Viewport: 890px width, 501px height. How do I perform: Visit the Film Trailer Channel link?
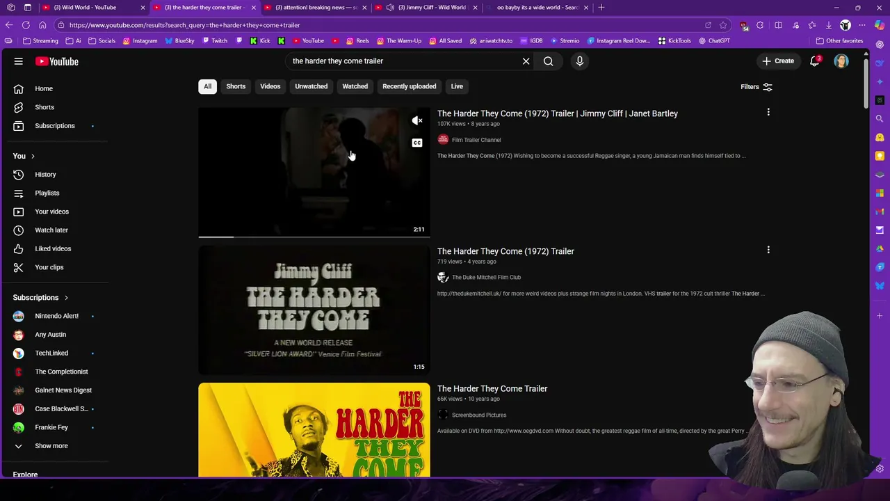[476, 140]
